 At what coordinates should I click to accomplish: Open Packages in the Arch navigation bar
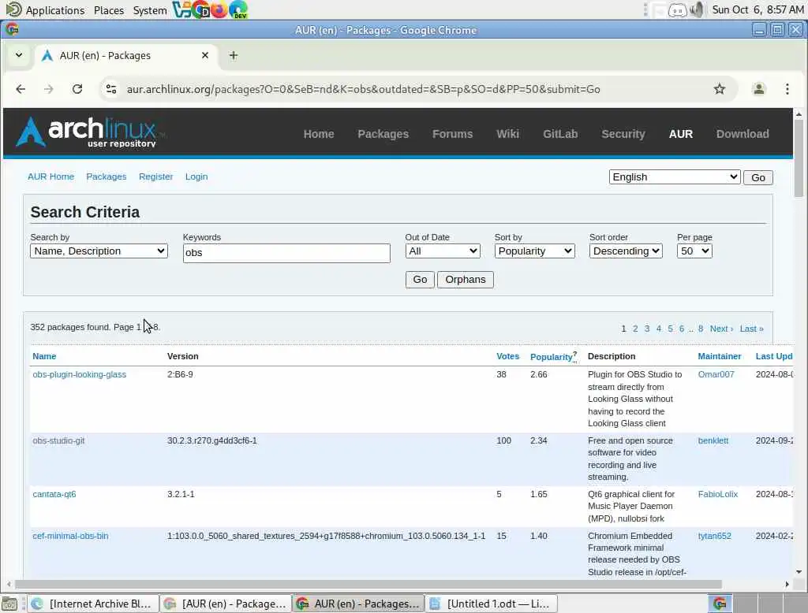[383, 134]
